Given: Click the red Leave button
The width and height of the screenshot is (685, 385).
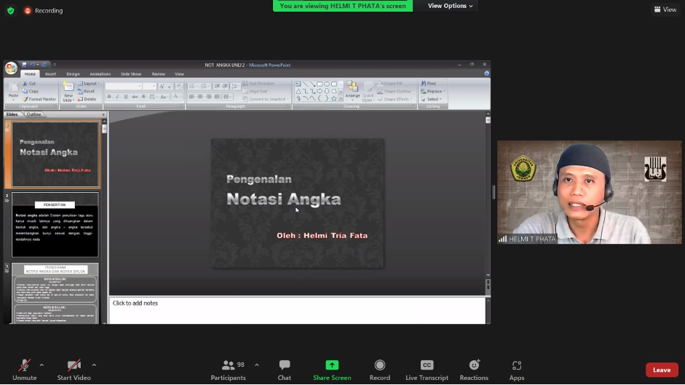Looking at the screenshot, I should click(661, 370).
